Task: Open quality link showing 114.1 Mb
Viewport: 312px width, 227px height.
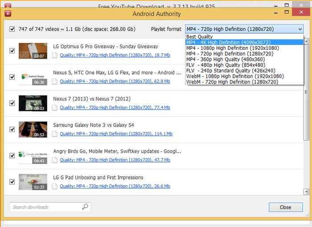Action: click(x=116, y=134)
